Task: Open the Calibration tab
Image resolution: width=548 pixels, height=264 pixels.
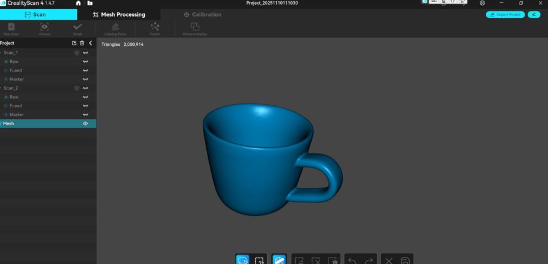Action: (202, 14)
